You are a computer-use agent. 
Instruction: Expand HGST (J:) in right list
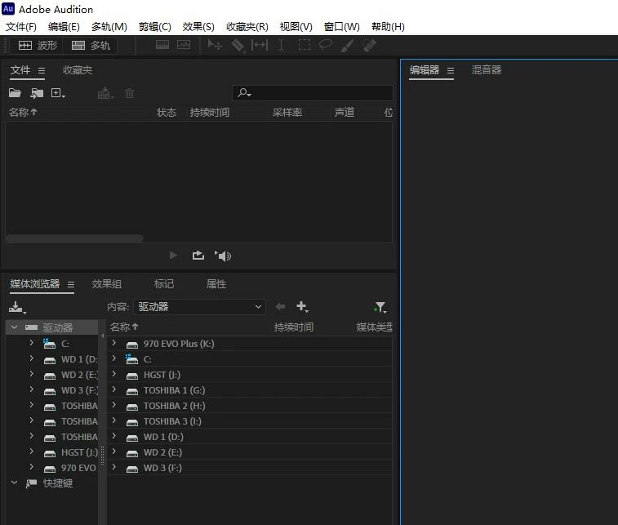pyautogui.click(x=114, y=374)
